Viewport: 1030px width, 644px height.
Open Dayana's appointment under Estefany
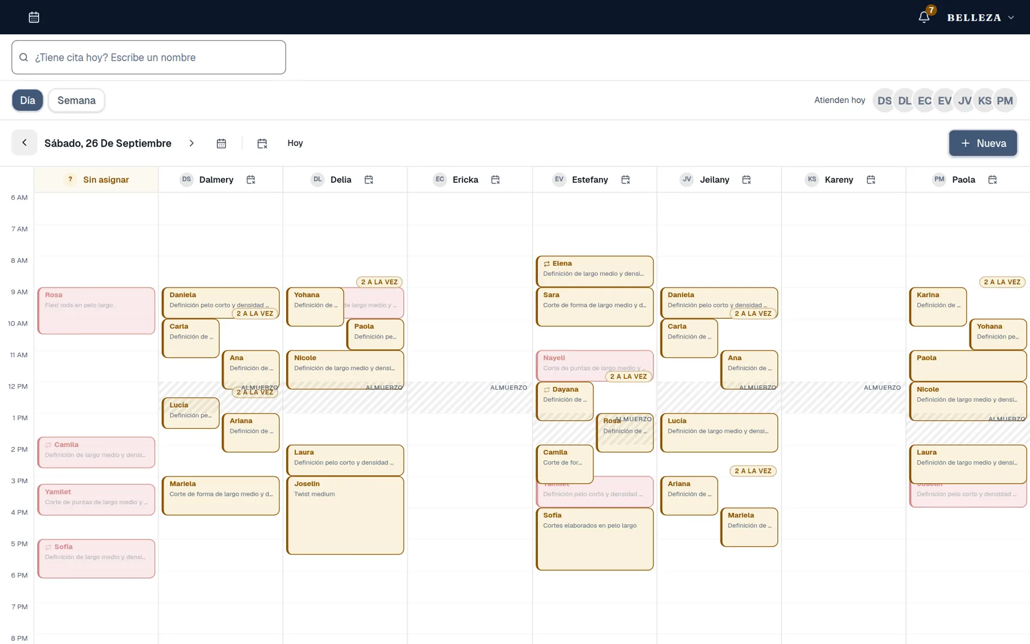(565, 401)
